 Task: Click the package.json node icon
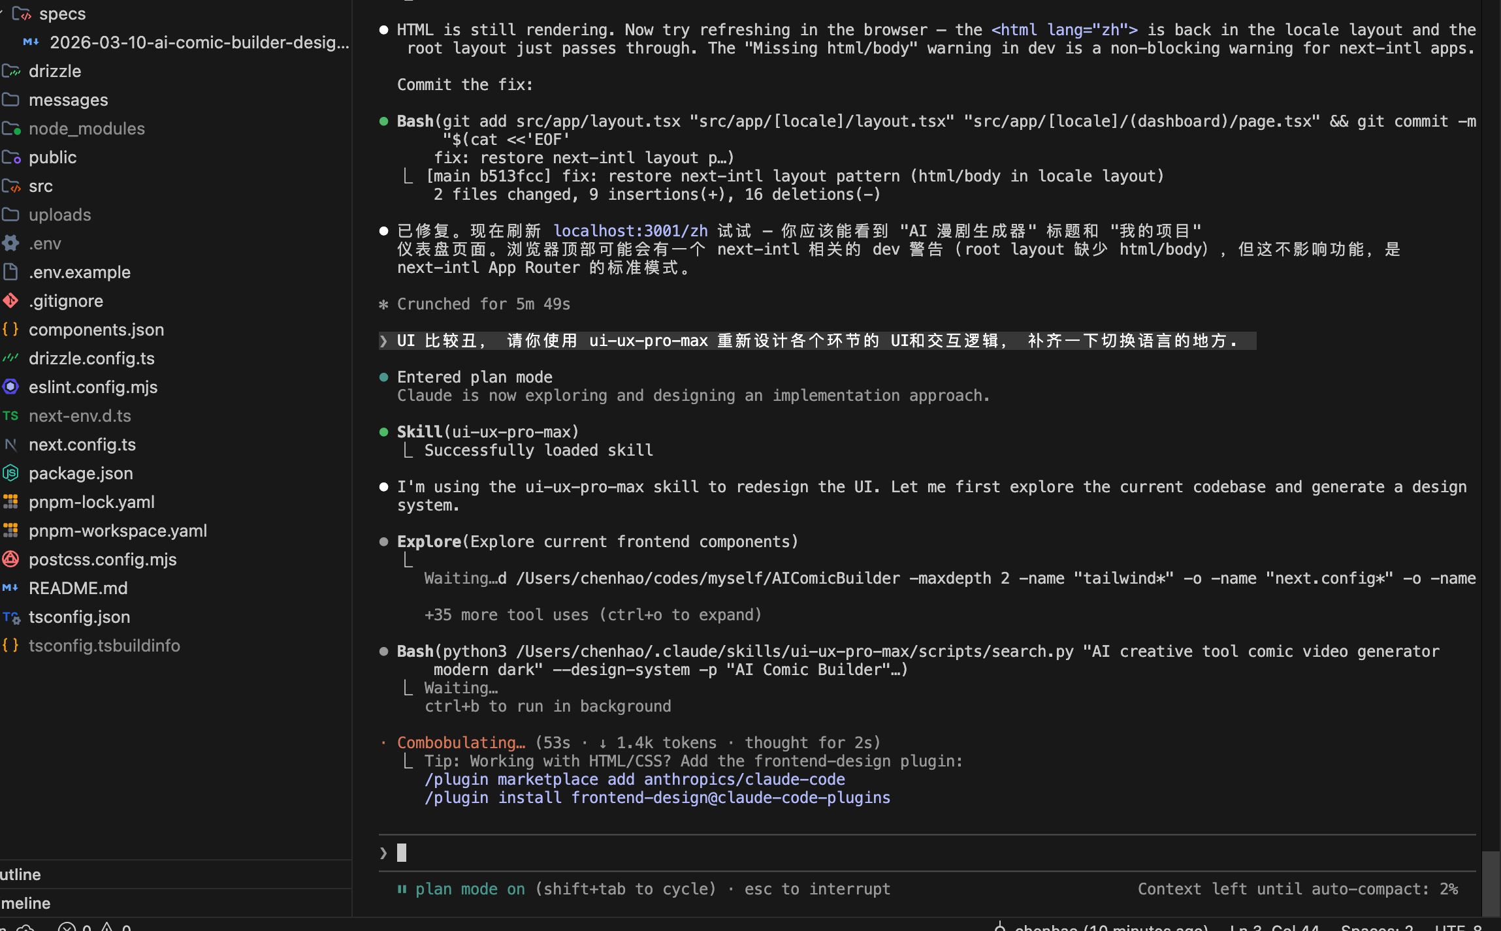10,473
